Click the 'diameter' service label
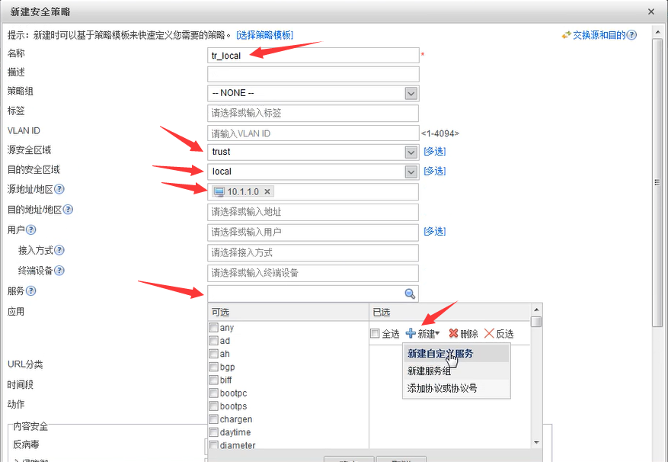Viewport: 668px width, 462px height. point(238,445)
